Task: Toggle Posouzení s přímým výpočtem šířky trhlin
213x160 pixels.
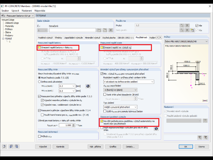Action: click(40, 111)
